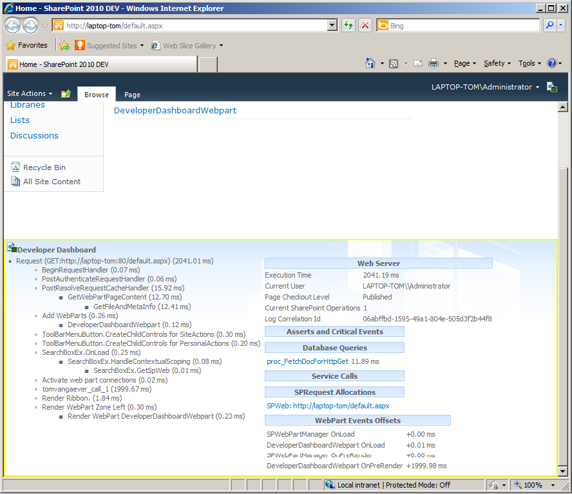The height and width of the screenshot is (494, 572).
Task: Open the Safety command bar menu
Action: [x=497, y=63]
